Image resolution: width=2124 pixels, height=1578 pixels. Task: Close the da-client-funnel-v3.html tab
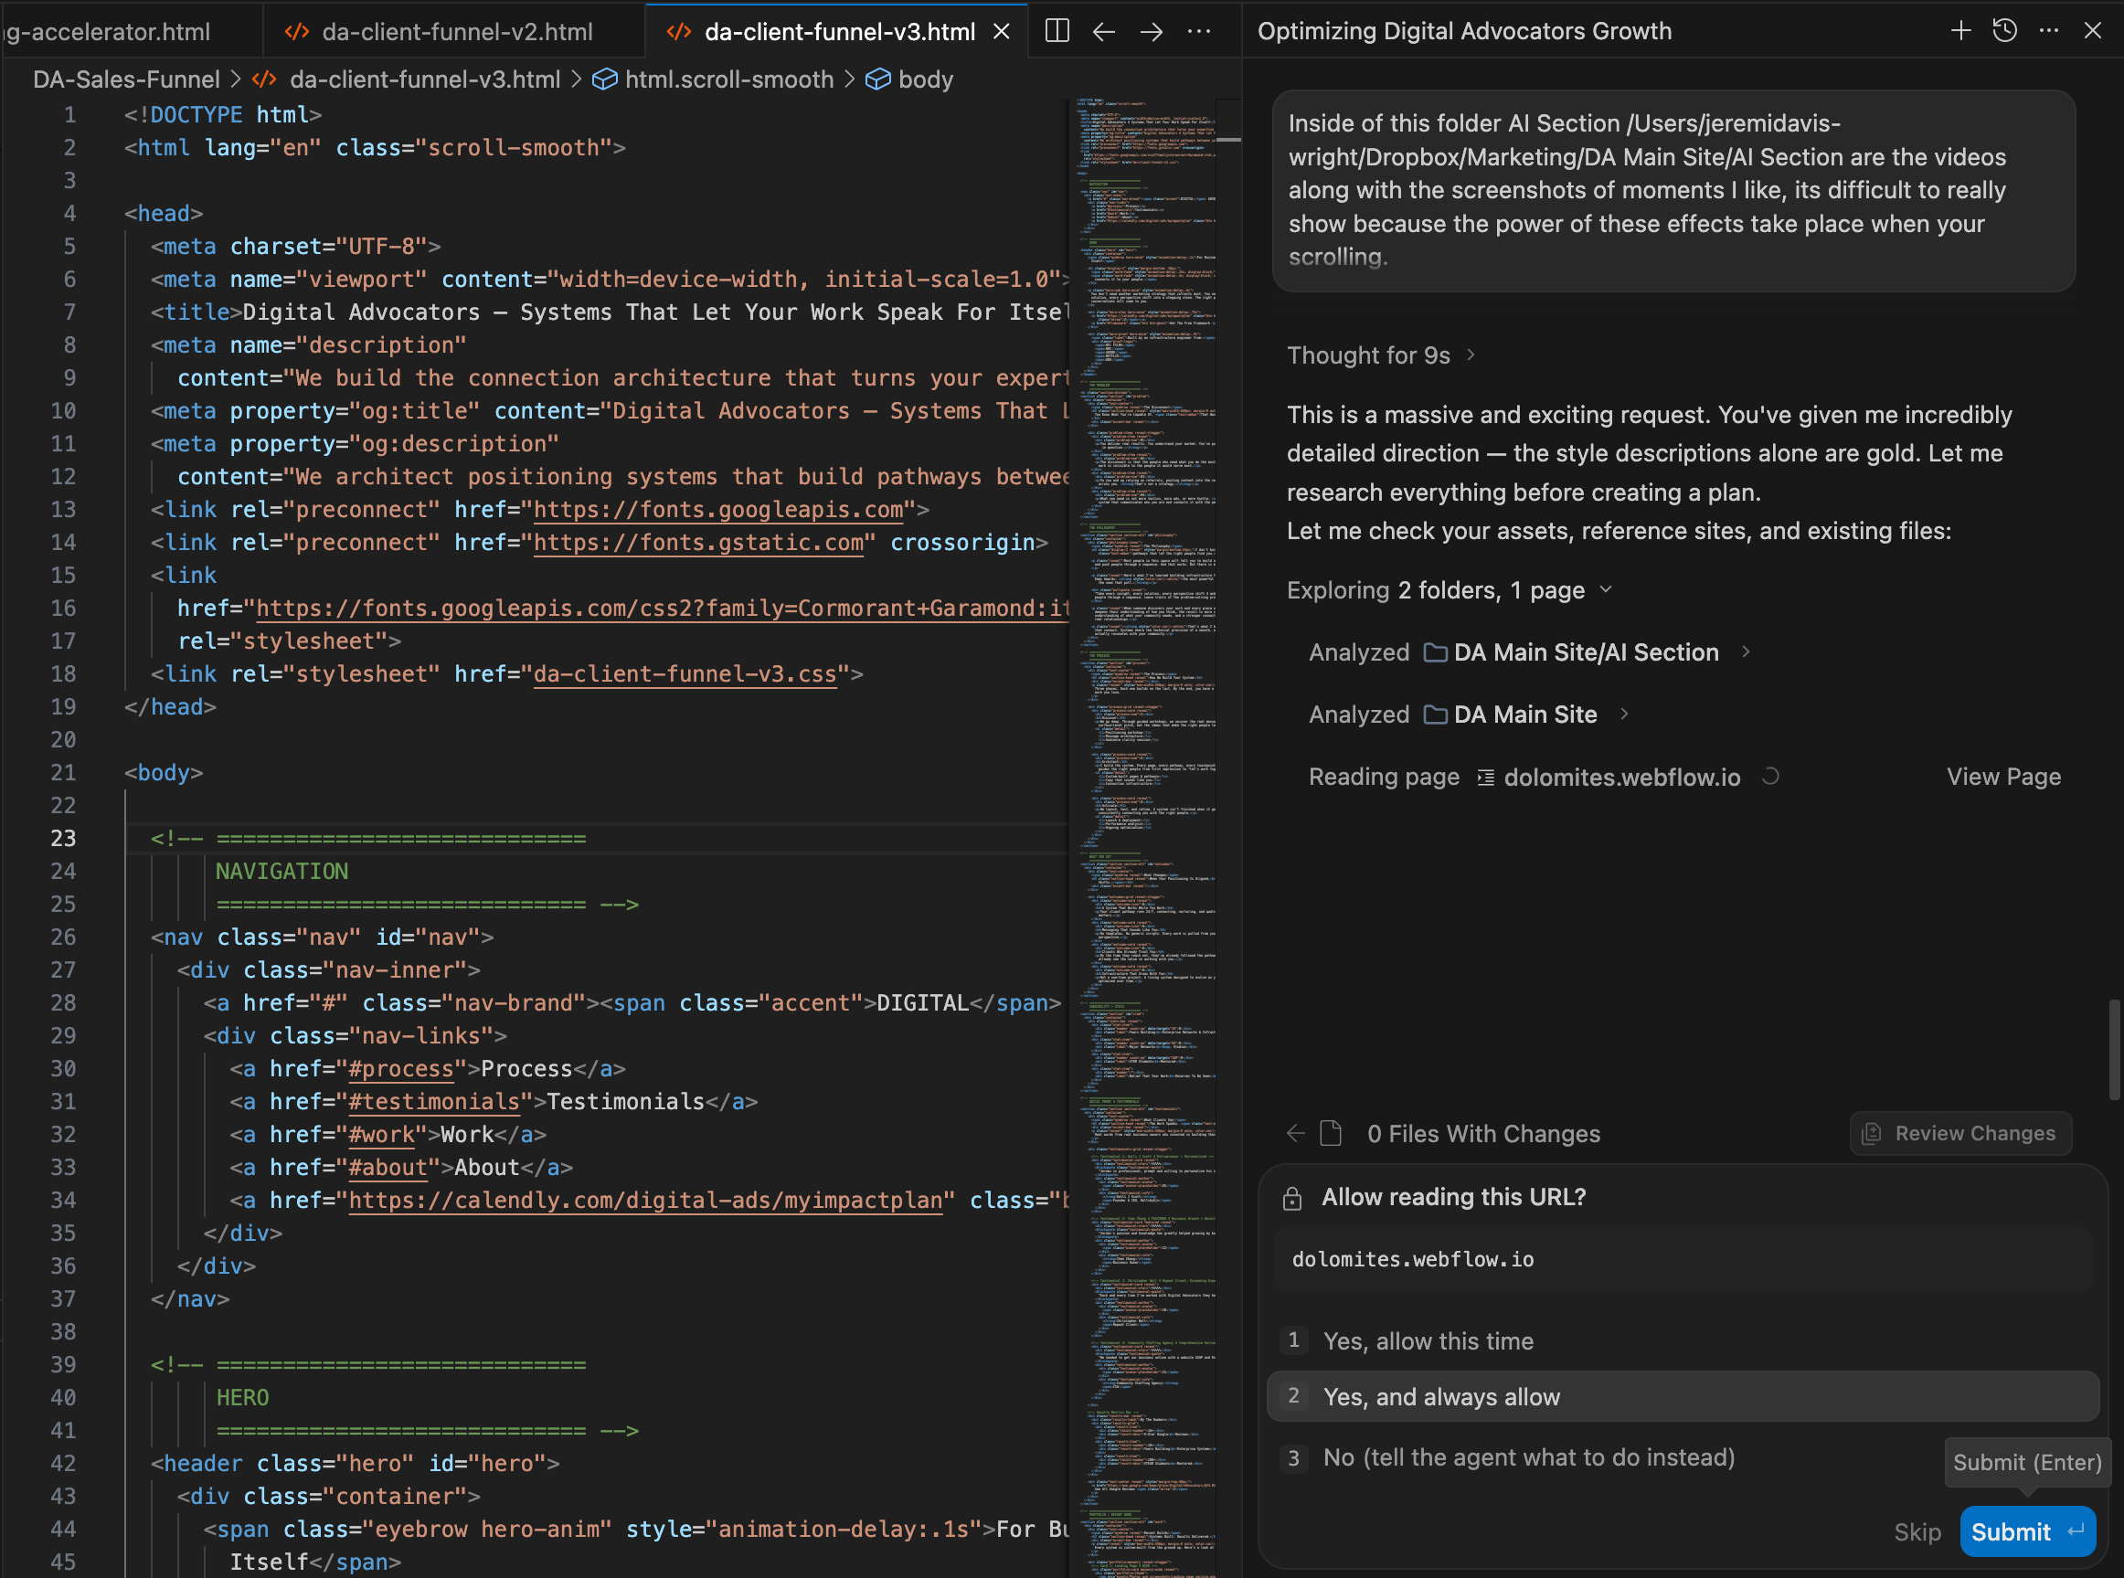(1002, 31)
